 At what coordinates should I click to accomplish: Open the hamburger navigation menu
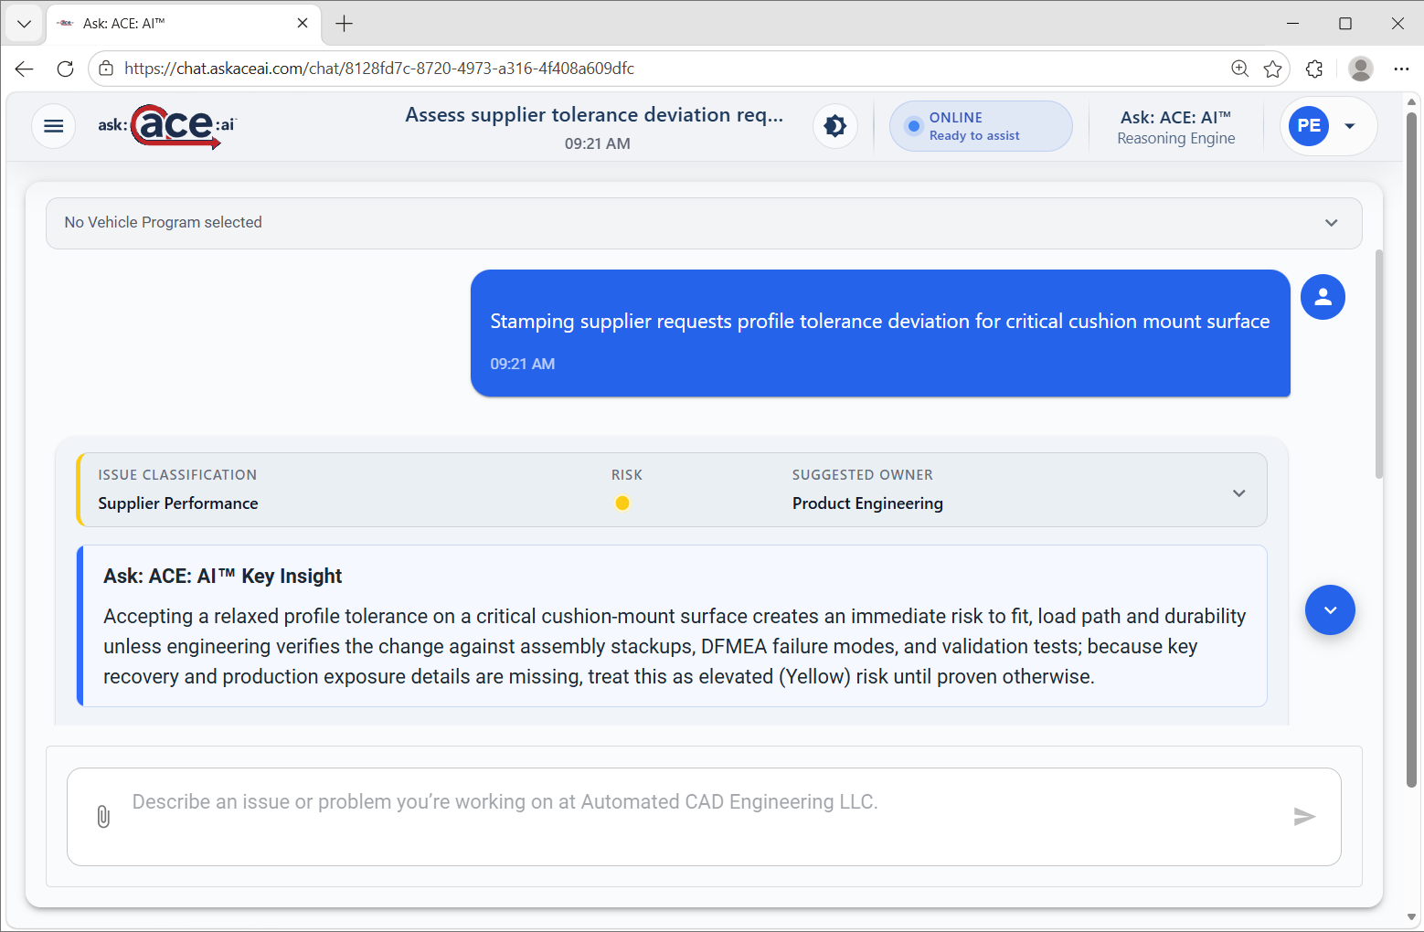tap(54, 126)
